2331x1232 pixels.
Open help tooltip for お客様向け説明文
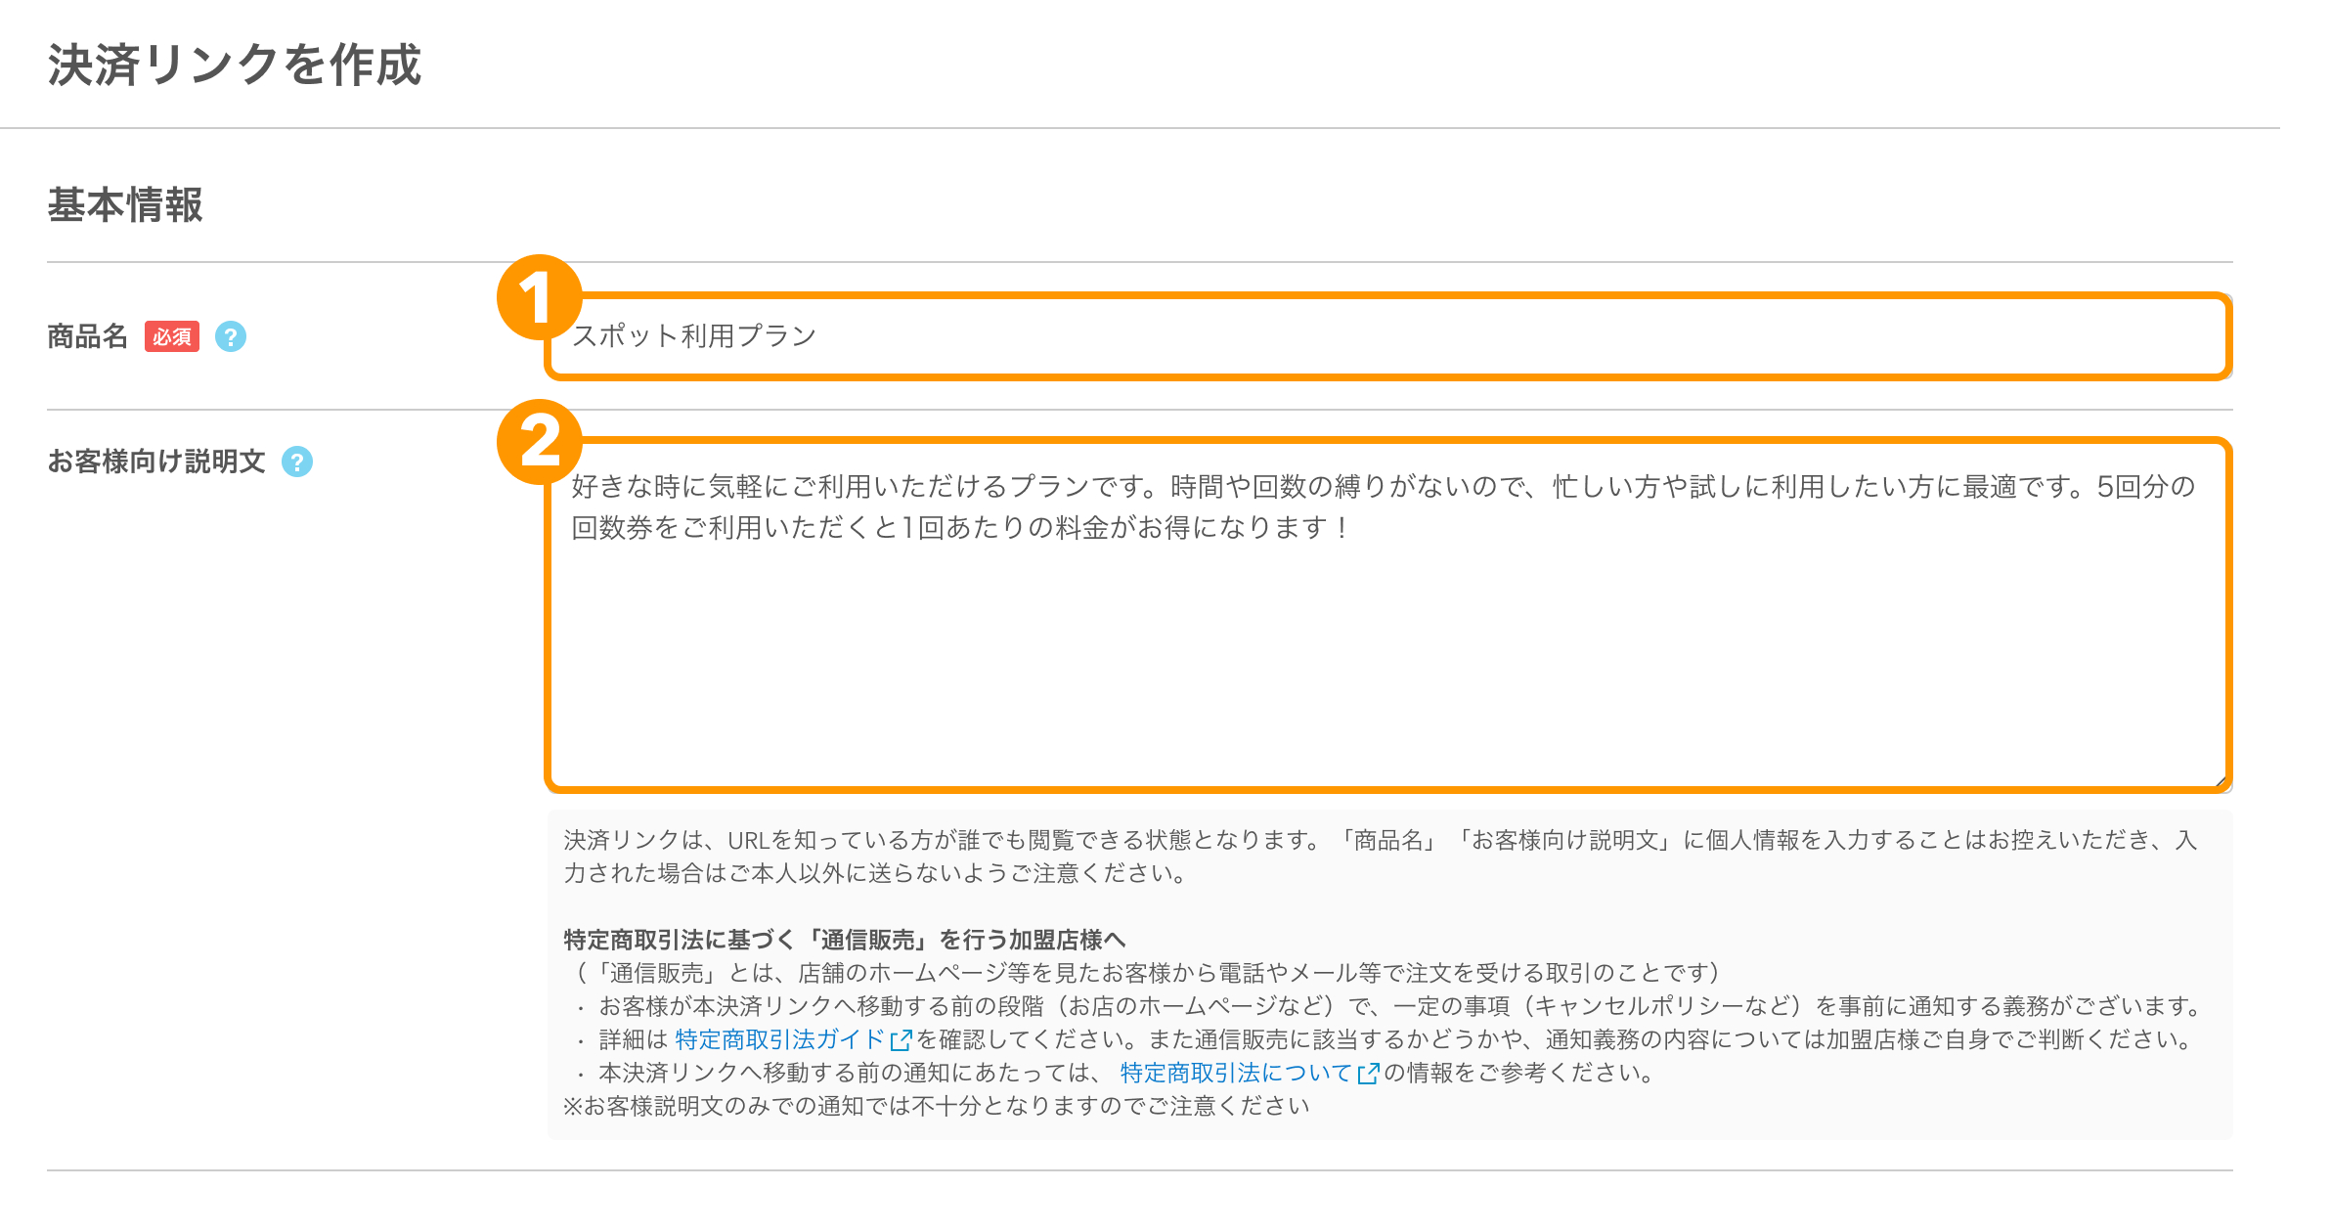tap(297, 462)
